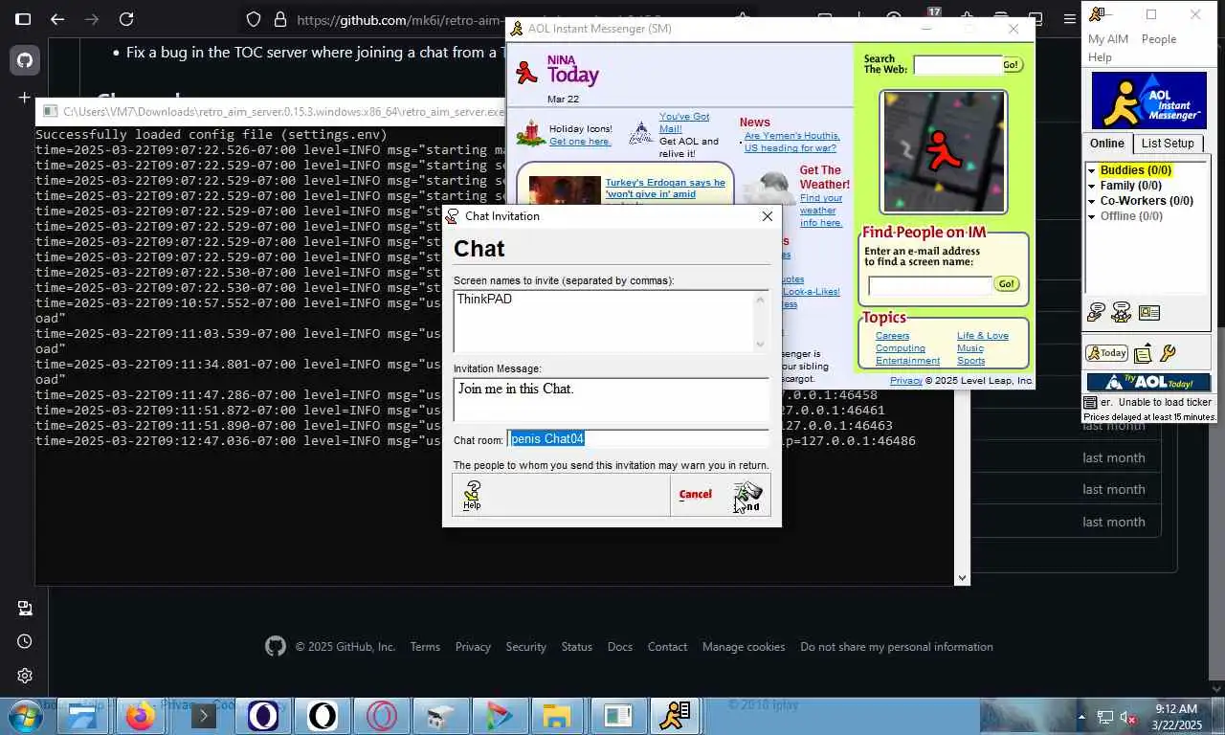Image resolution: width=1225 pixels, height=735 pixels.
Task: Click the running man video thumbnail
Action: tap(943, 151)
